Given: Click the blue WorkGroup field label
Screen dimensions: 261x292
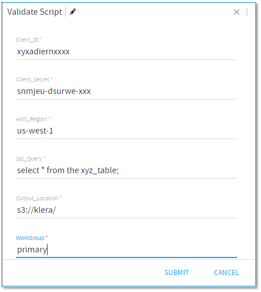Looking at the screenshot, I should coord(30,238).
